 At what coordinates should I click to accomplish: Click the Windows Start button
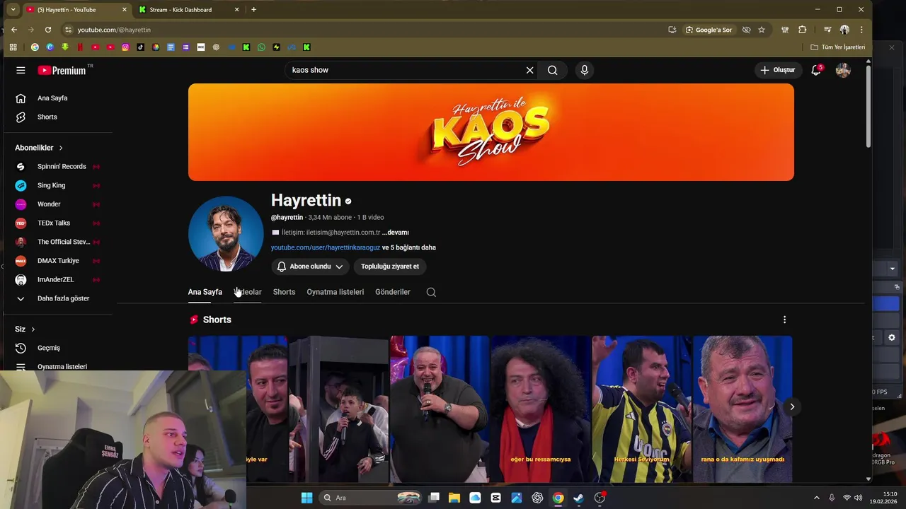[306, 498]
